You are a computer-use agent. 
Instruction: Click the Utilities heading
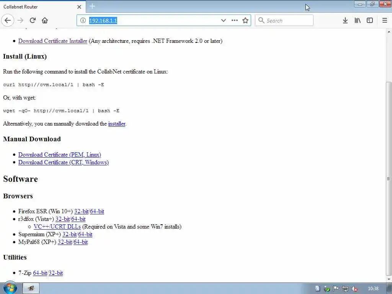(15, 257)
